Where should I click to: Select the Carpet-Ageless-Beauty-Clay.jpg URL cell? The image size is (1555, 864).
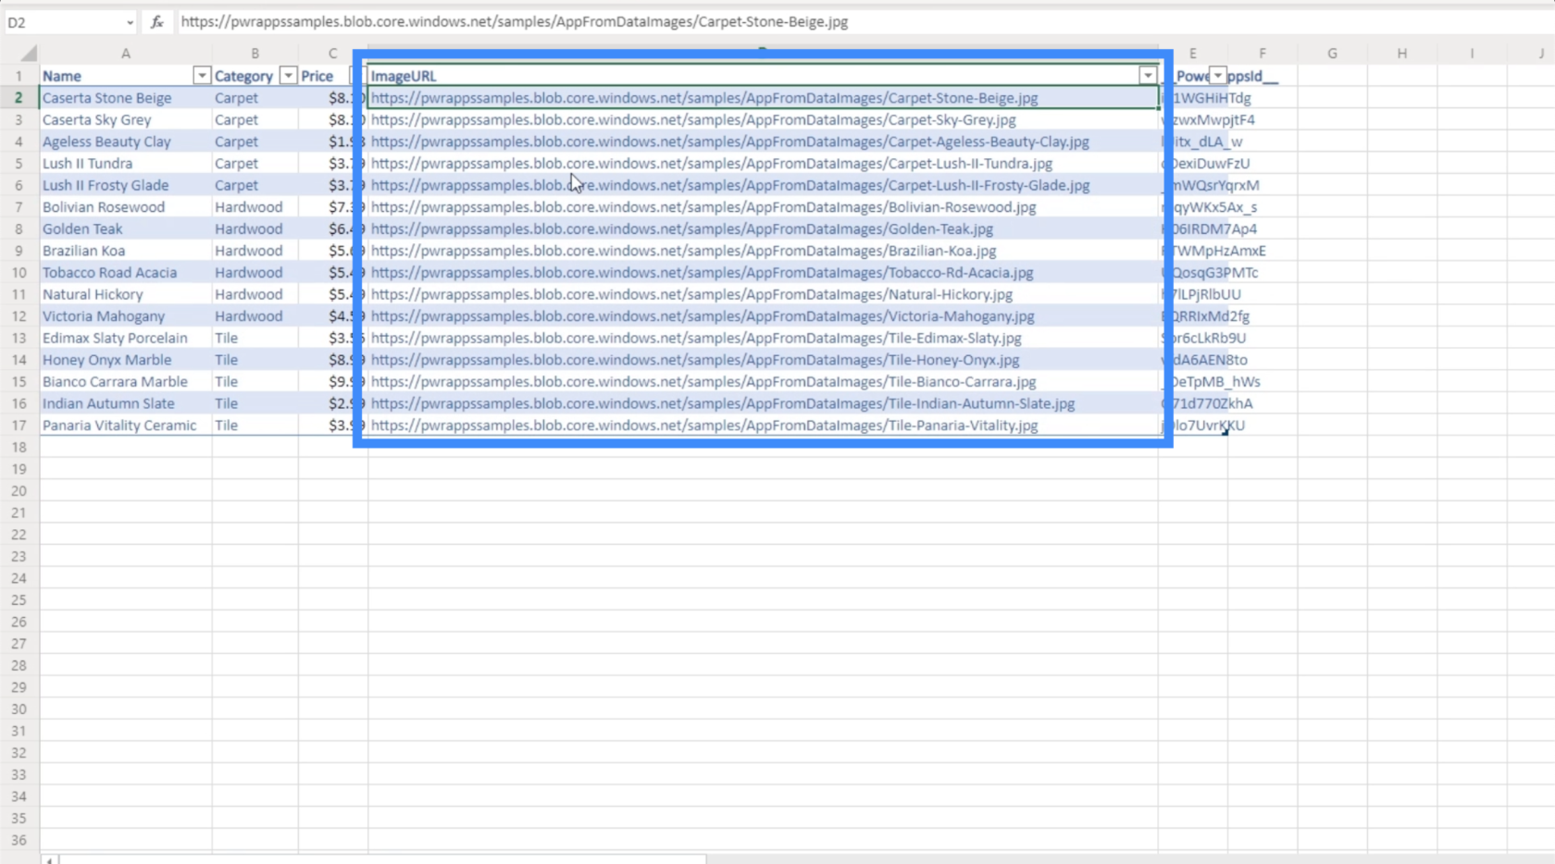coord(763,142)
